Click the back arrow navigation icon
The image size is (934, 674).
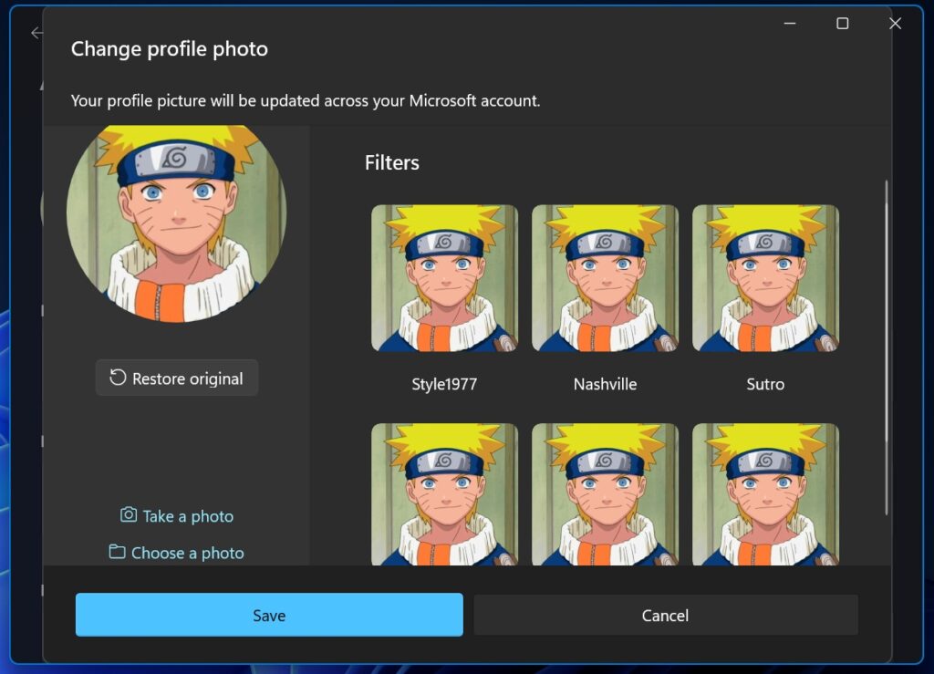click(x=36, y=33)
